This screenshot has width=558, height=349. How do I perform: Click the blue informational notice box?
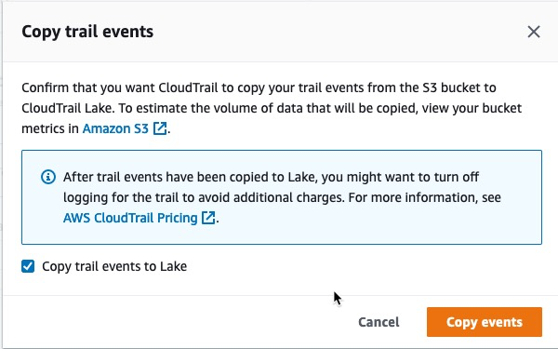(282, 197)
